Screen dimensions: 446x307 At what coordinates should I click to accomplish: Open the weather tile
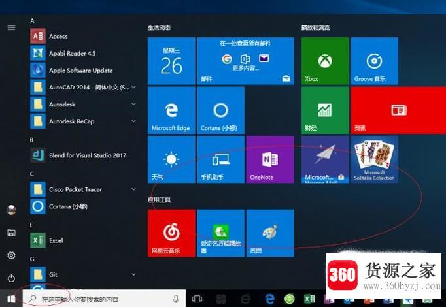(x=171, y=159)
